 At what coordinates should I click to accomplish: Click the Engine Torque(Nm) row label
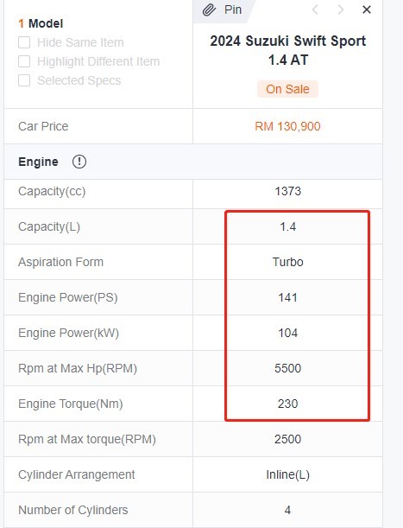click(71, 404)
